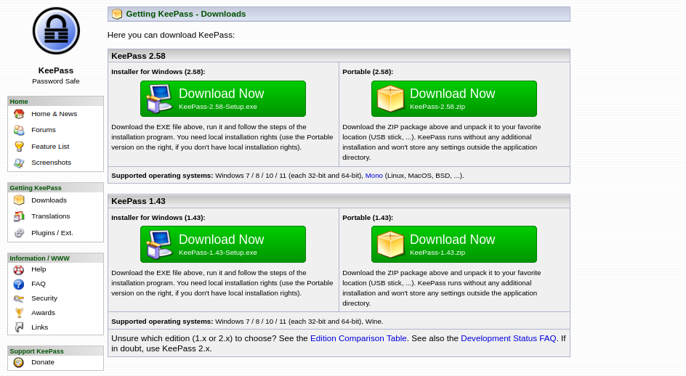686x376 pixels.
Task: Download the KeePass-1.43.zip portable package
Action: (453, 245)
